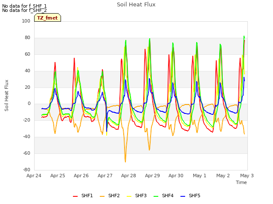Viewport: 273px width, 204px height.
Task: Click the orange SHF2 legend color marker
Action: point(102,196)
